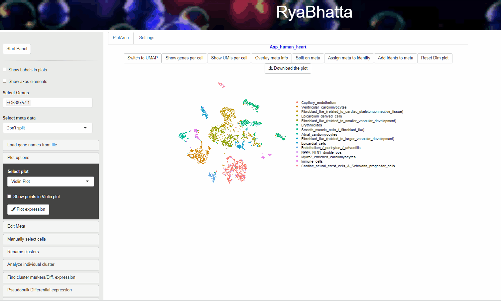Click the paintbrush icon on Plot expression
The width and height of the screenshot is (501, 301).
click(13, 209)
